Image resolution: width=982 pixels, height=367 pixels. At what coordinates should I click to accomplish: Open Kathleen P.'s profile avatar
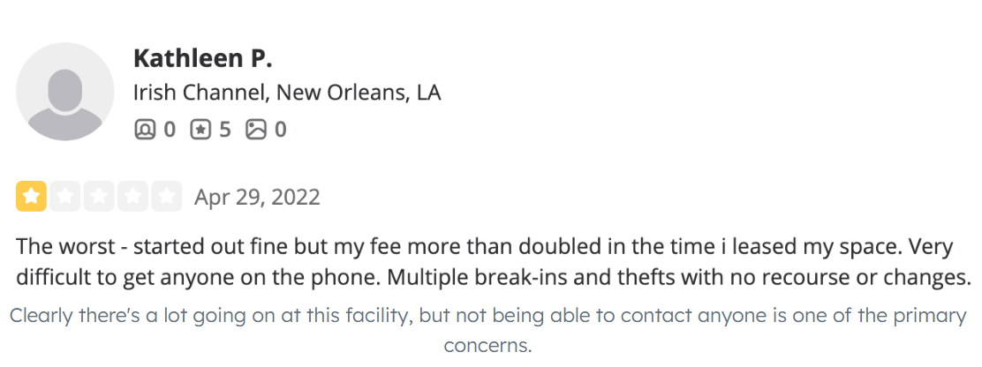coord(64,91)
